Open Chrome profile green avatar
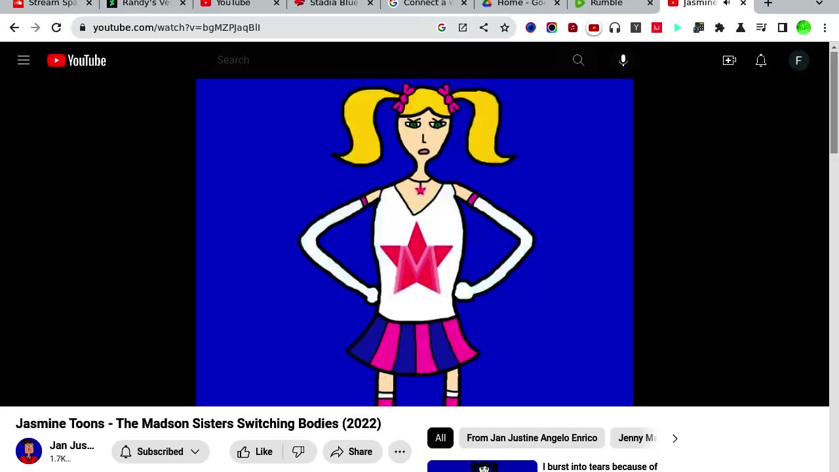The width and height of the screenshot is (839, 472). (804, 28)
